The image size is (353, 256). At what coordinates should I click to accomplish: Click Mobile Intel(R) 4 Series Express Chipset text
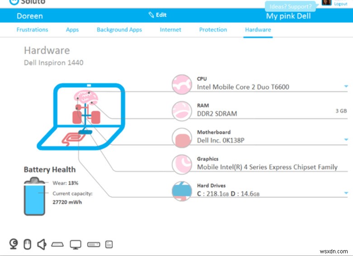pos(267,167)
